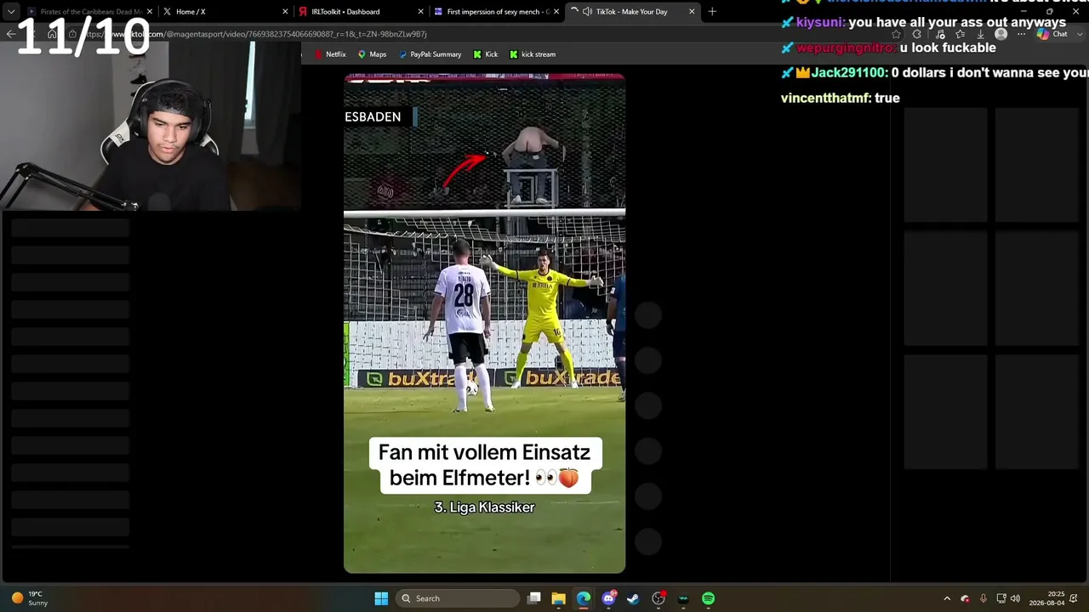Open the browser Extensions puzzle icon

point(917,34)
